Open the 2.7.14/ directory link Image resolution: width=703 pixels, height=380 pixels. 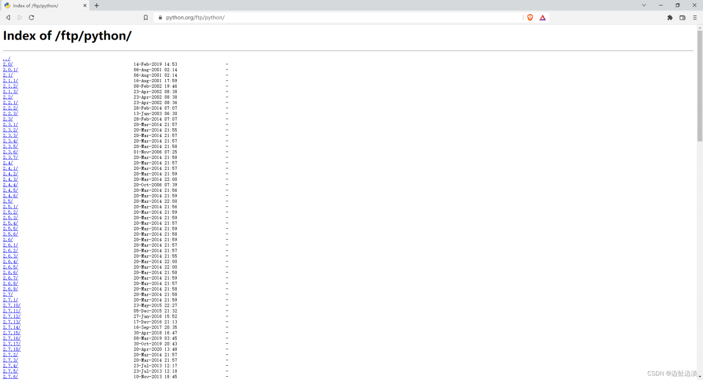coord(12,327)
